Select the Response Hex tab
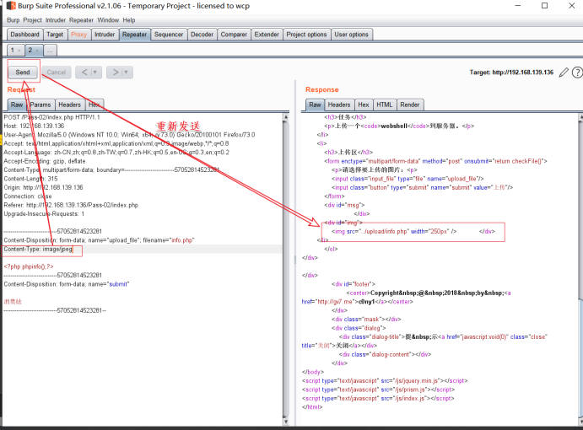This screenshot has width=583, height=430. [x=364, y=105]
